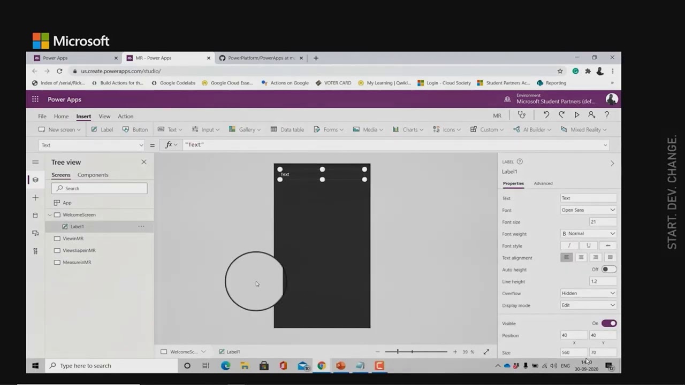Close the Tree view panel
The height and width of the screenshot is (385, 685).
143,162
